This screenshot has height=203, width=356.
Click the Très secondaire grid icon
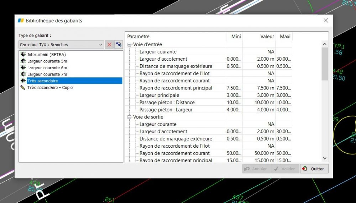click(23, 81)
